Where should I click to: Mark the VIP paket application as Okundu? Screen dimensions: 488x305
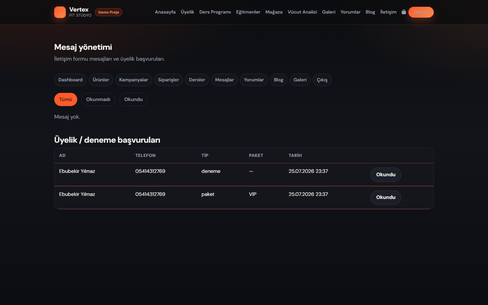(386, 198)
